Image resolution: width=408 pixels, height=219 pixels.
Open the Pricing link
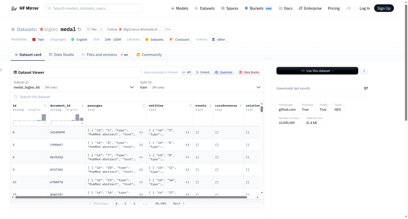point(334,8)
